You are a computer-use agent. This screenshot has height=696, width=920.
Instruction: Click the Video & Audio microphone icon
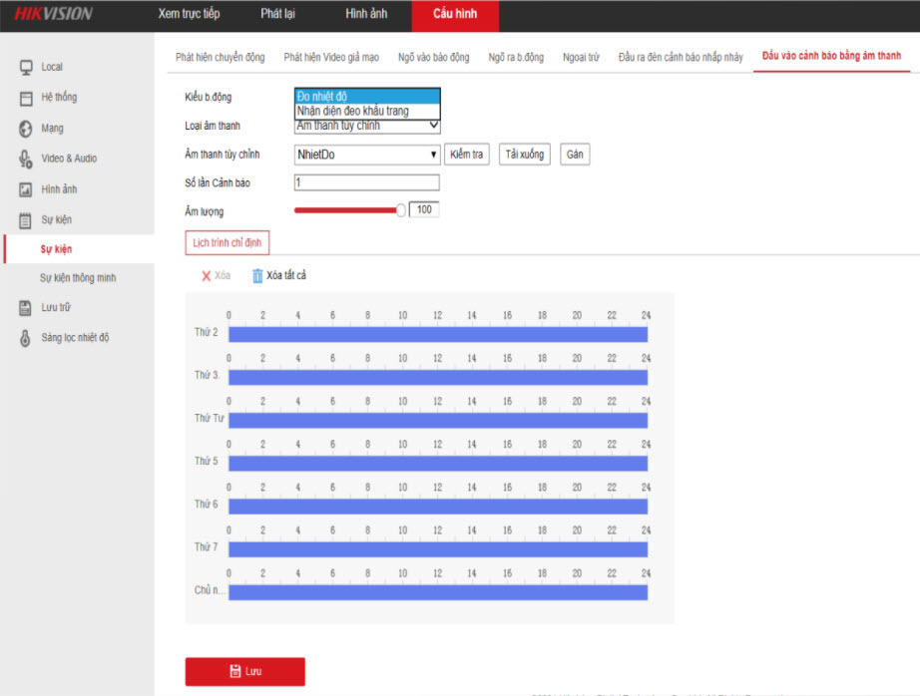[x=27, y=159]
